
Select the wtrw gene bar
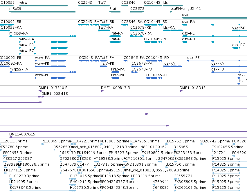click(x=44, y=6)
